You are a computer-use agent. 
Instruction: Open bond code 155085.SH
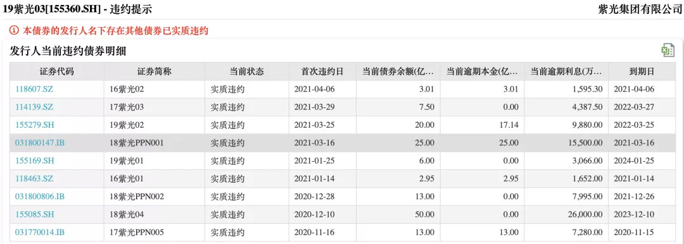point(34,214)
